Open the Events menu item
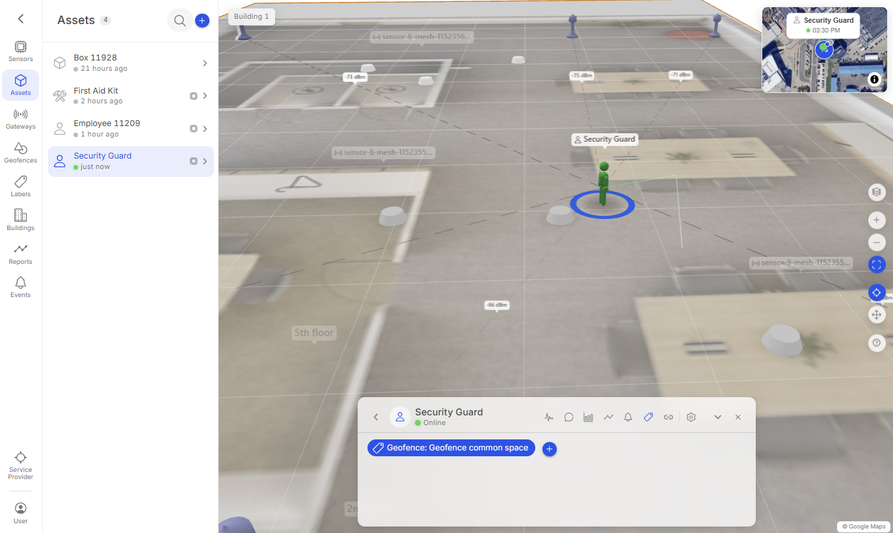Screen dimensions: 893x533 (21, 287)
